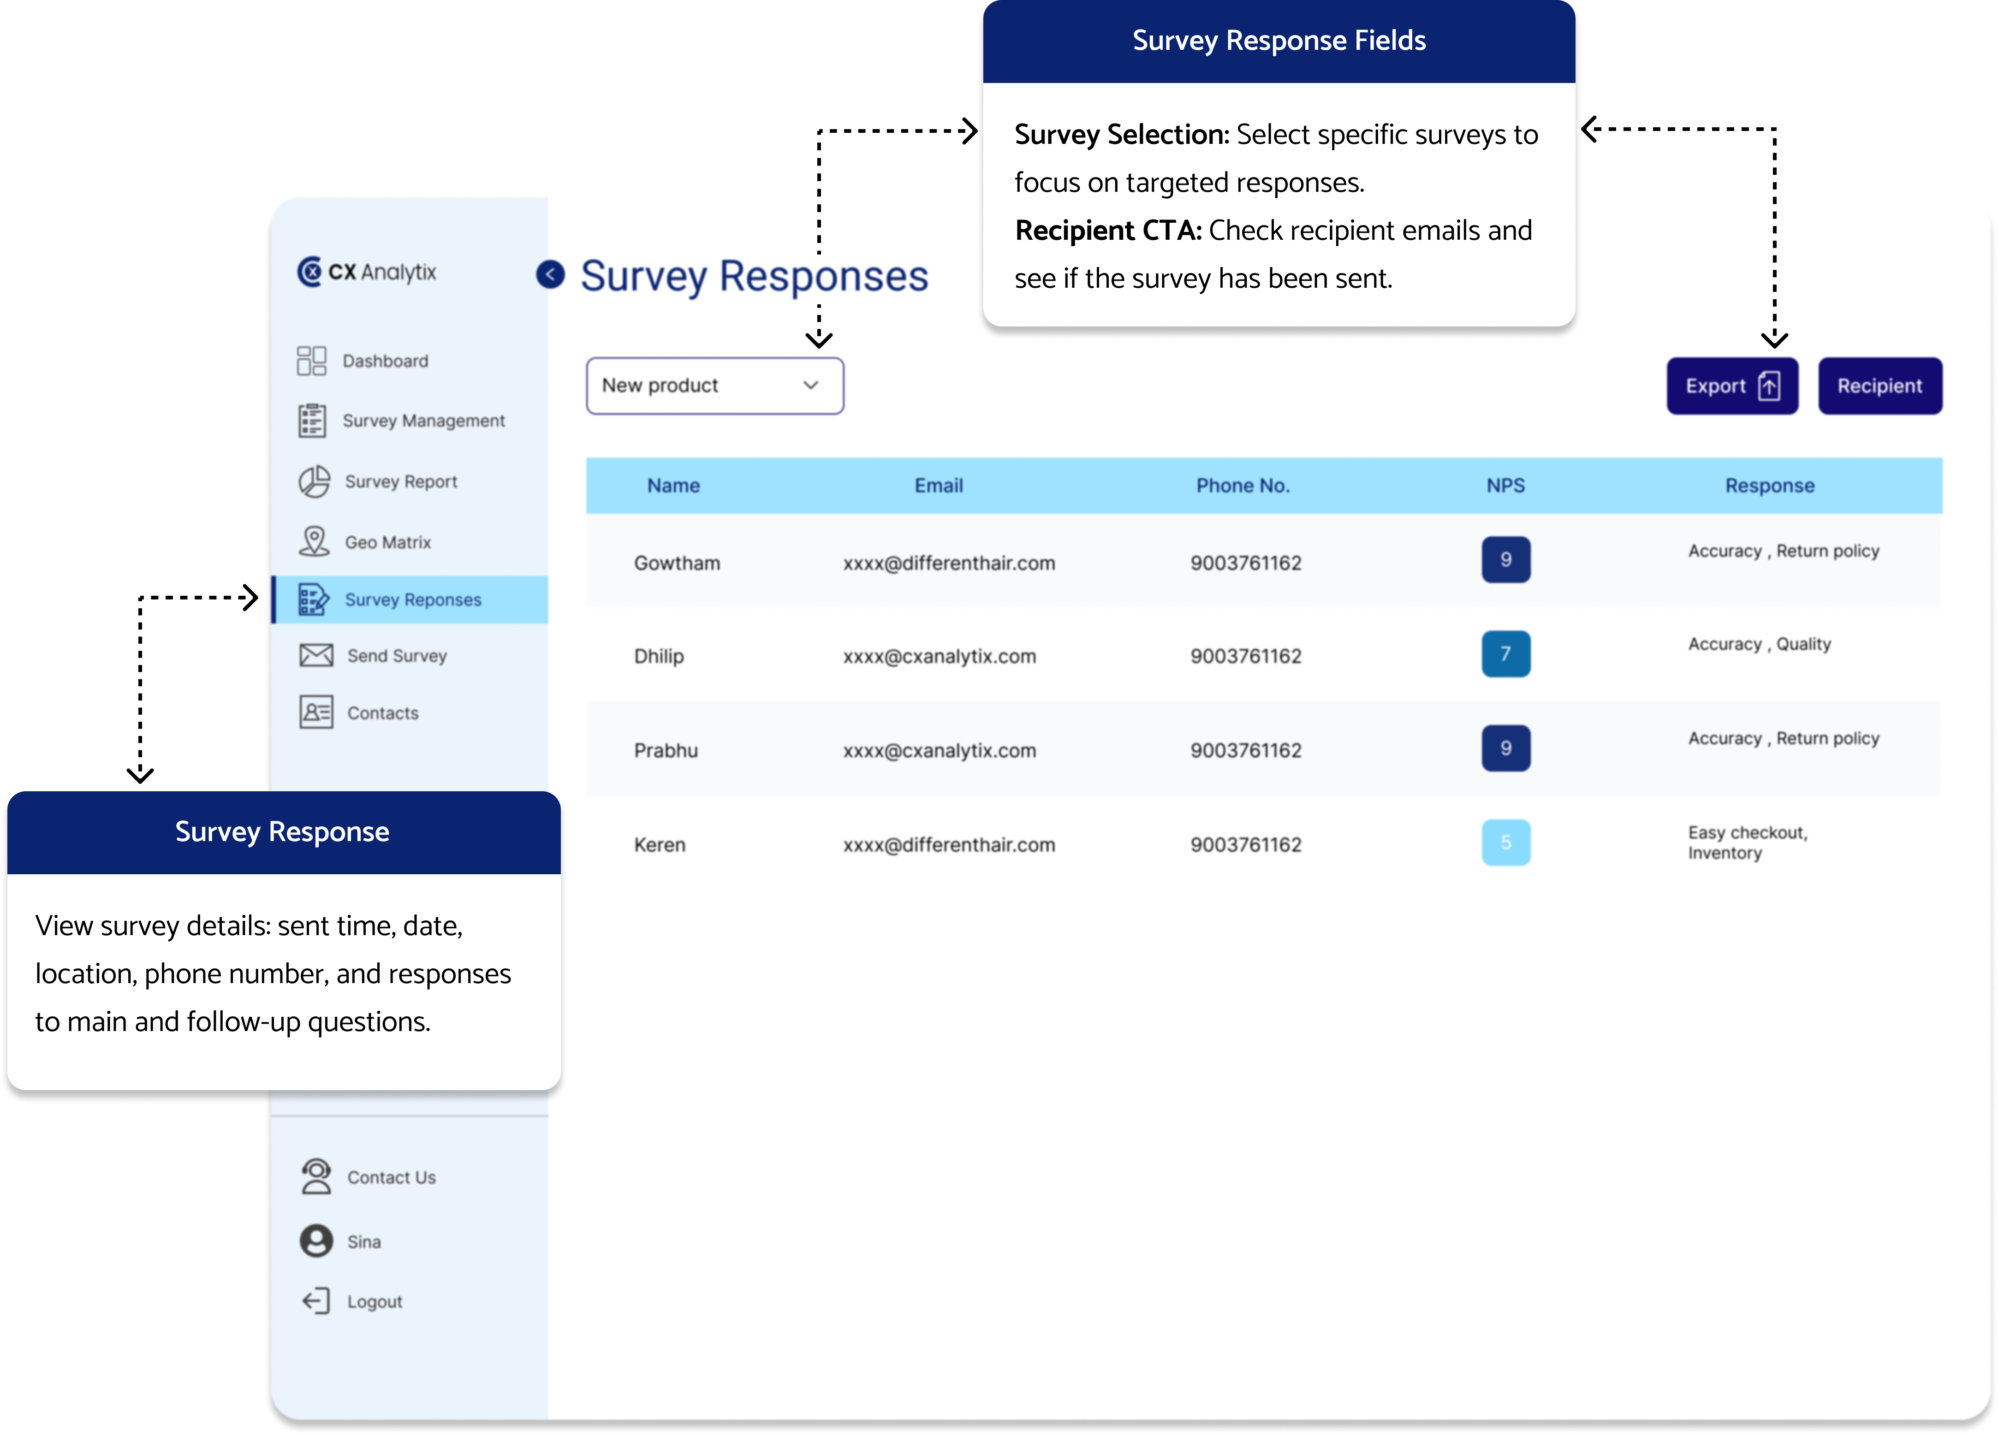Click the Geo Matrix map pin icon
This screenshot has height=1435, width=1998.
coord(314,542)
